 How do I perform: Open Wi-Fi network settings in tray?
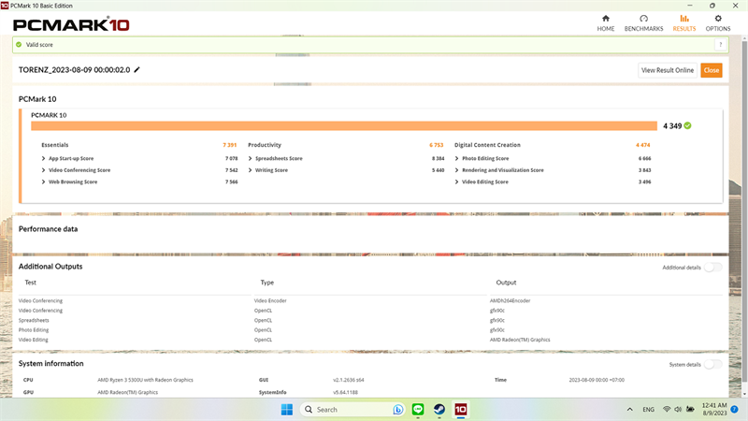(667, 409)
